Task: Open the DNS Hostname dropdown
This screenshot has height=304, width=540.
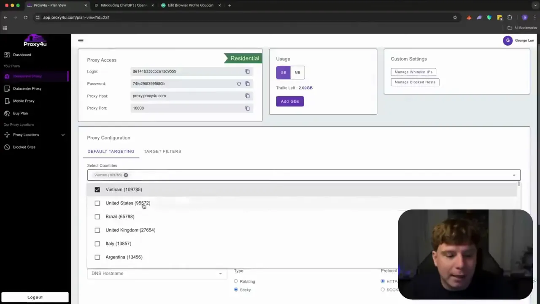Action: (x=220, y=273)
